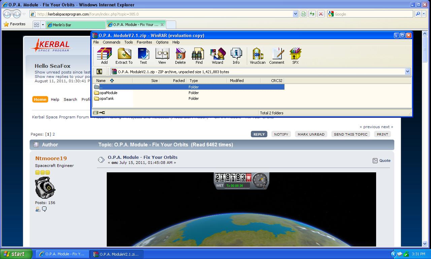The image size is (431, 259).
Task: Open the forum Search link
Action: point(70,99)
